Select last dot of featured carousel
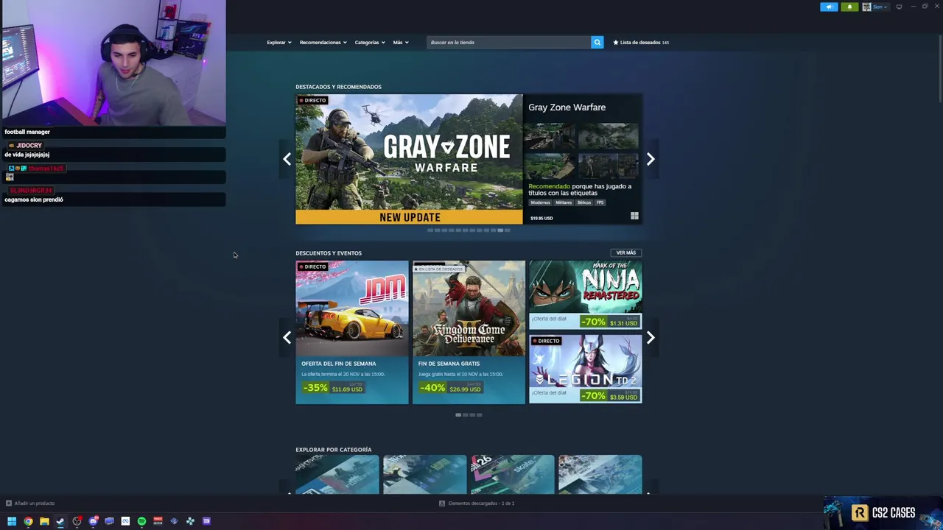Image resolution: width=943 pixels, height=530 pixels. coord(508,230)
